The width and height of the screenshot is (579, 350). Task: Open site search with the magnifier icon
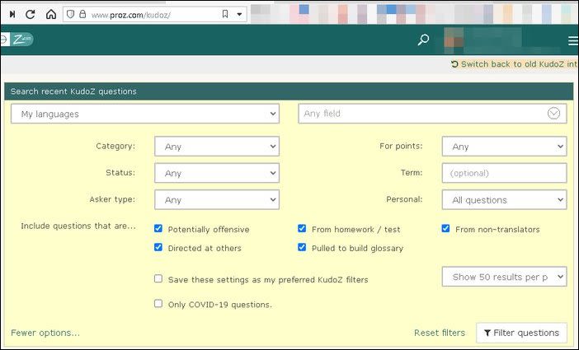[x=423, y=40]
